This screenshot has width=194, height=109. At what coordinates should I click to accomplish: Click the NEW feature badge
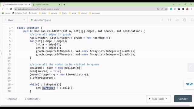click(x=189, y=84)
